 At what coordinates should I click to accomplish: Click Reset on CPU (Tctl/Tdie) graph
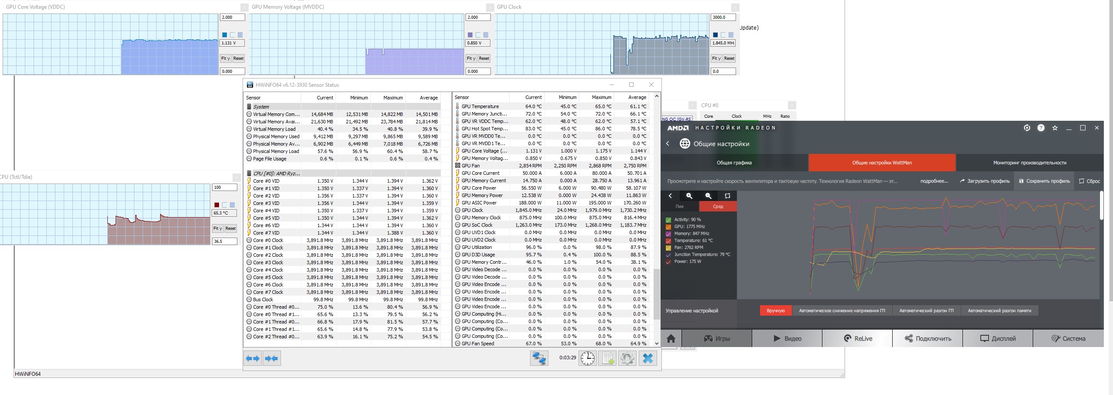230,228
